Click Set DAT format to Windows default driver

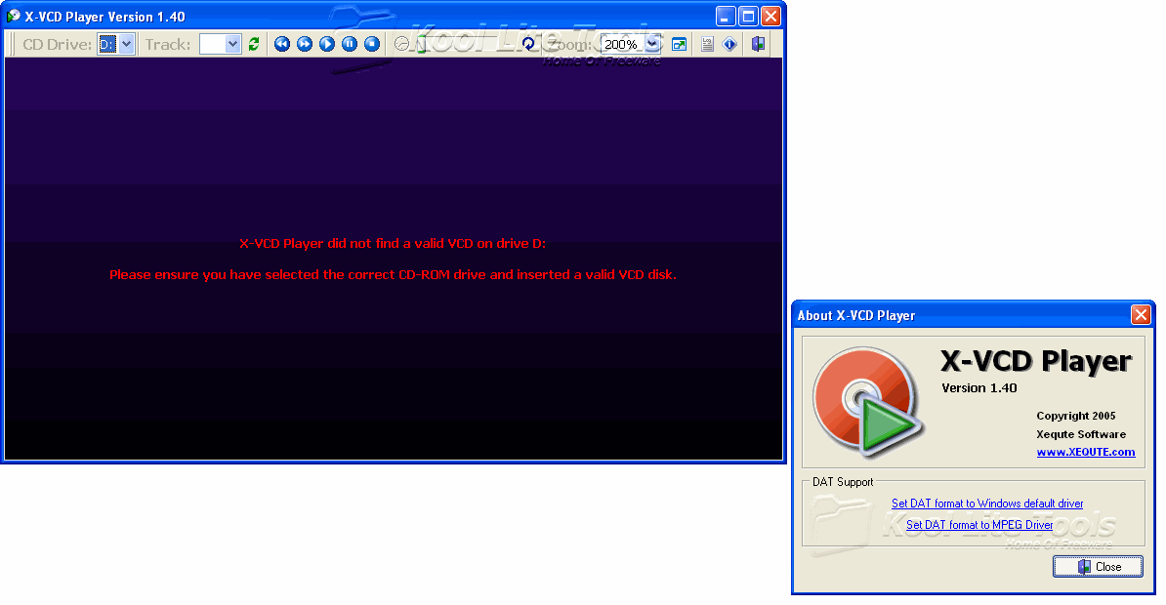986,504
